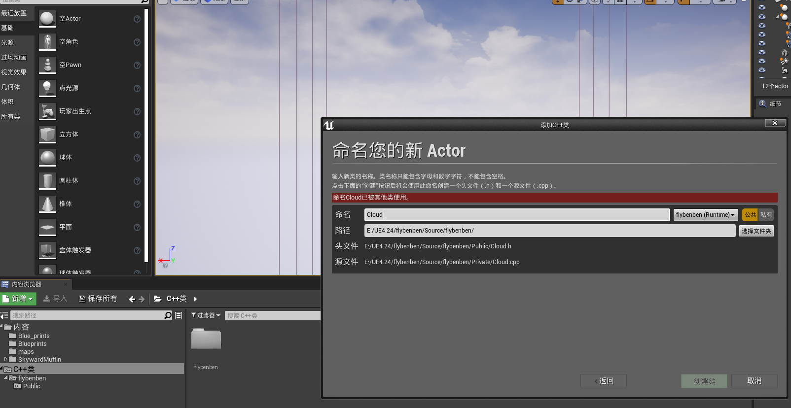Set class visibility to 私有
The width and height of the screenshot is (791, 408).
[766, 215]
